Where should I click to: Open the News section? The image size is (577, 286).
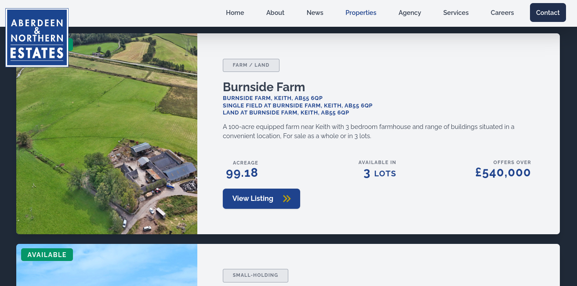pyautogui.click(x=315, y=13)
